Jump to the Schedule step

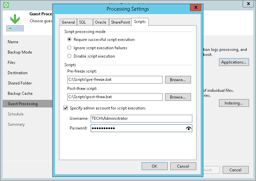16,114
